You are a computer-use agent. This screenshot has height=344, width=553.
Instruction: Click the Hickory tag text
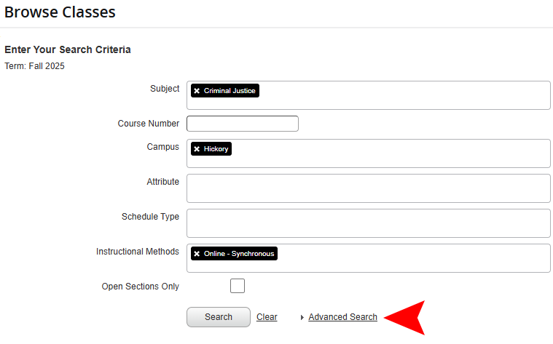[216, 149]
